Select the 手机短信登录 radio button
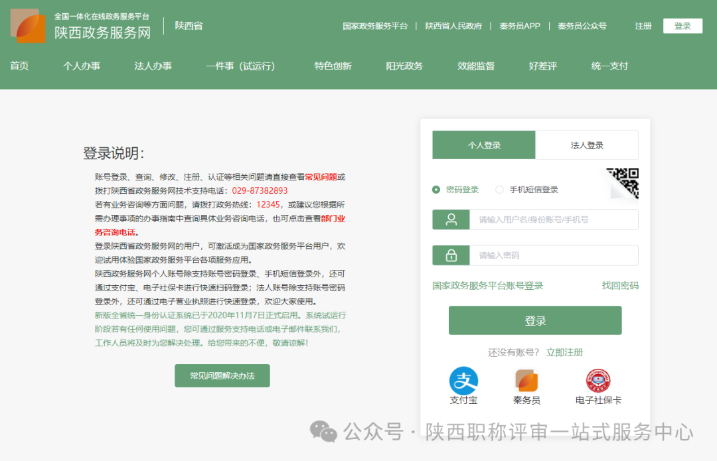The height and width of the screenshot is (461, 717). click(x=499, y=190)
